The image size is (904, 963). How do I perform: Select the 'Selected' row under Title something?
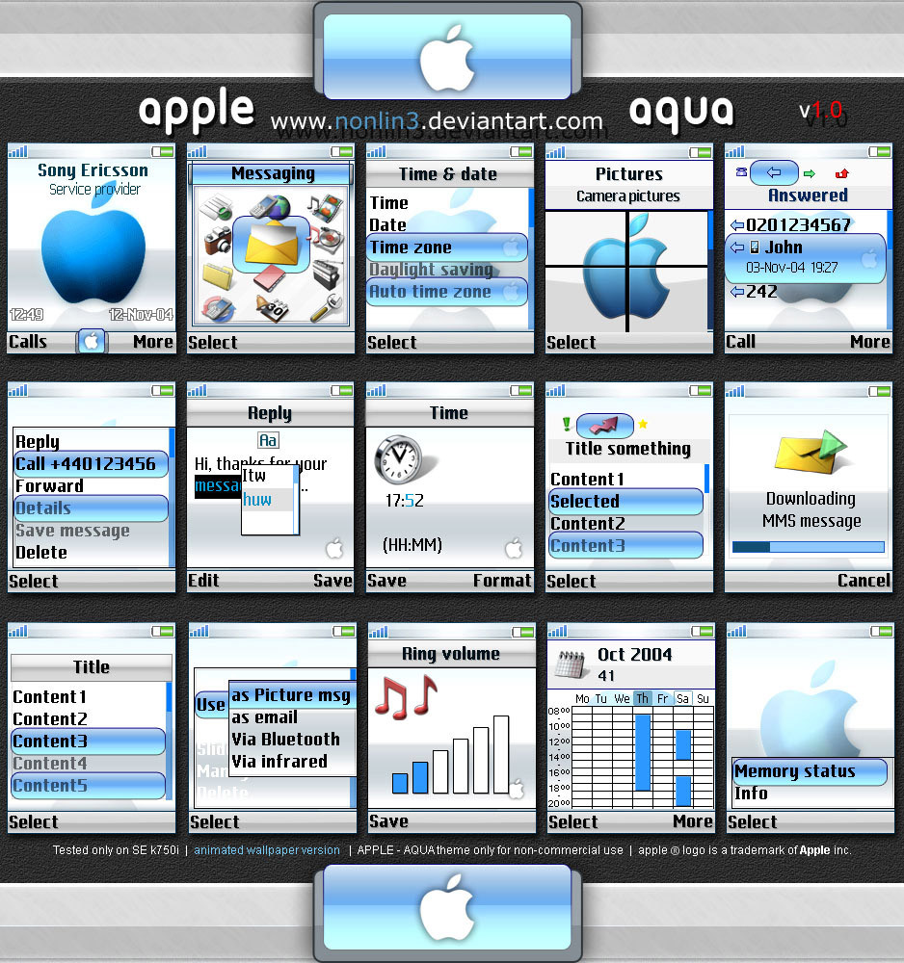[625, 501]
